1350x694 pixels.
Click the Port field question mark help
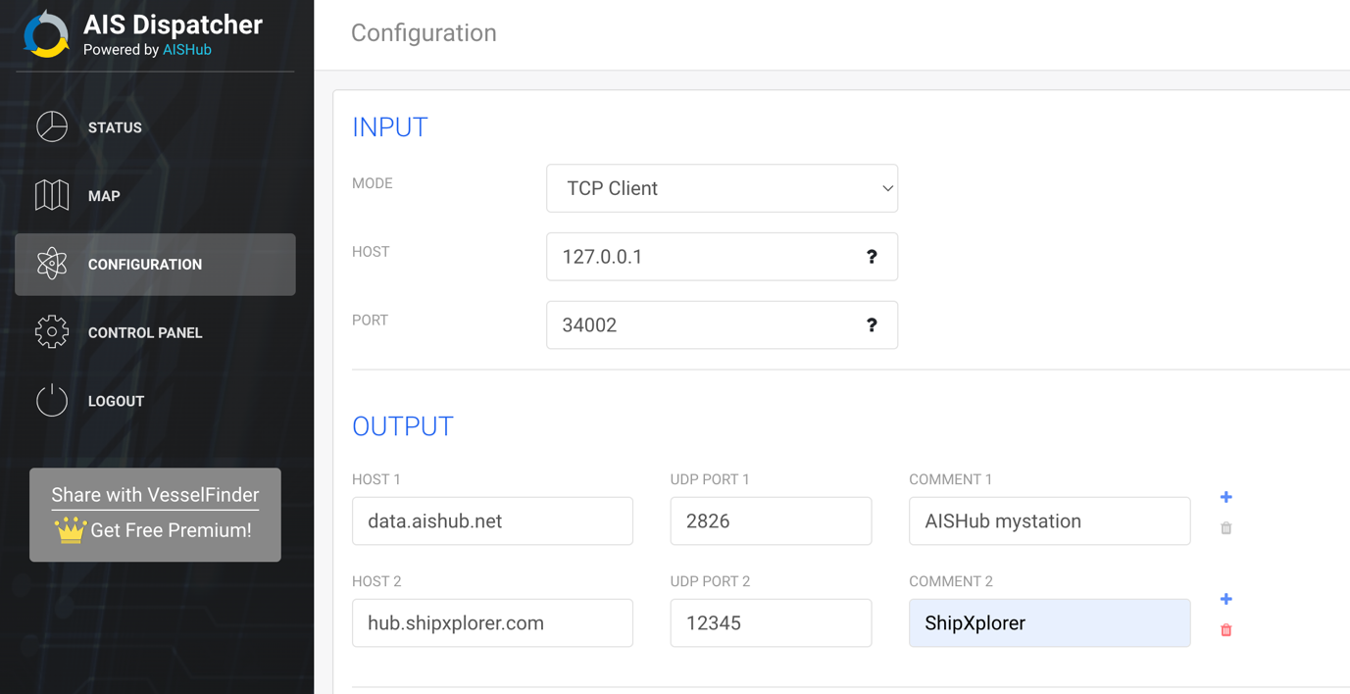(x=872, y=325)
